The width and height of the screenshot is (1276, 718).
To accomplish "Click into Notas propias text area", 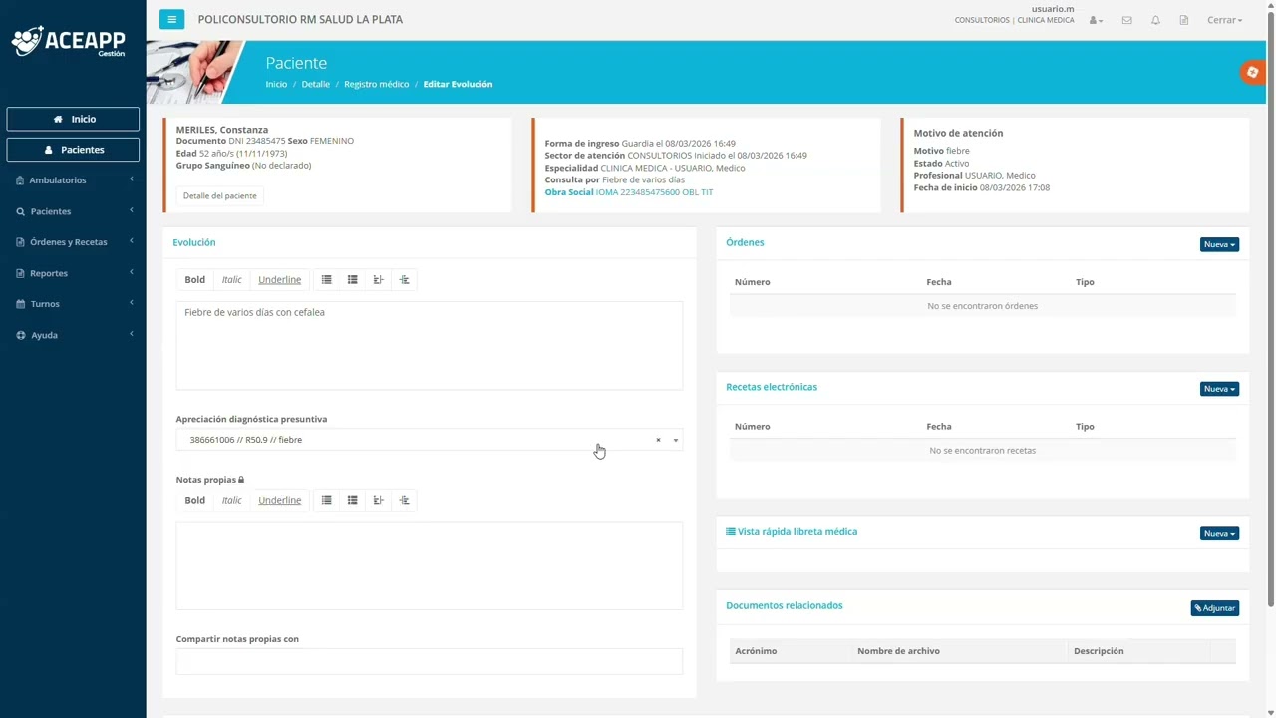I will pyautogui.click(x=430, y=565).
